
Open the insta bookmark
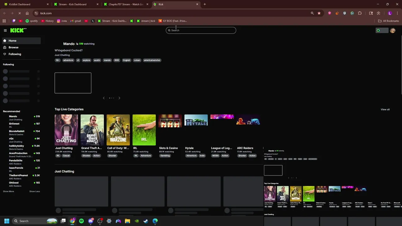pyautogui.click(x=62, y=21)
